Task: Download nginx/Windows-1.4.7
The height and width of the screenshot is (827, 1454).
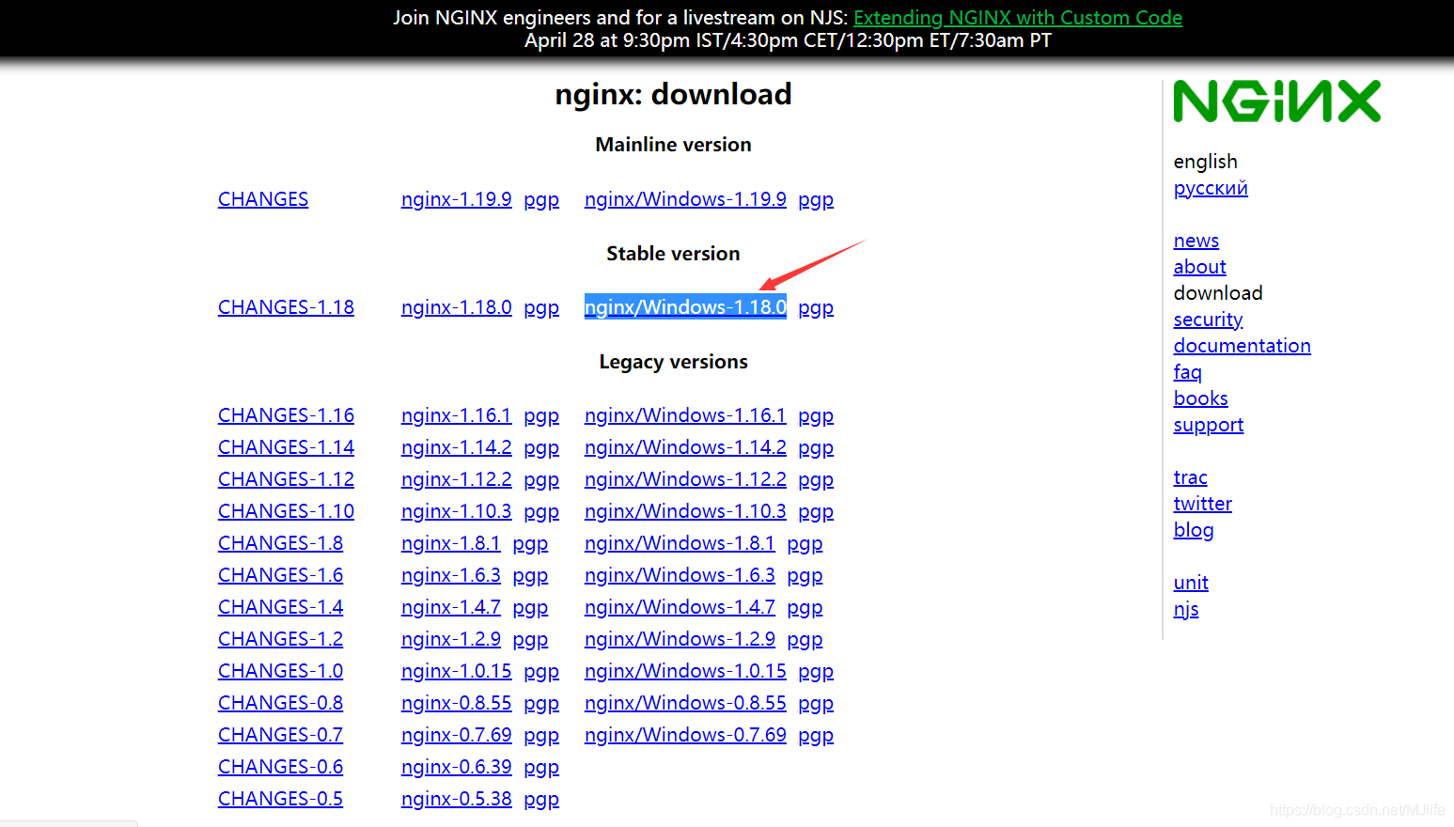Action: click(x=680, y=607)
